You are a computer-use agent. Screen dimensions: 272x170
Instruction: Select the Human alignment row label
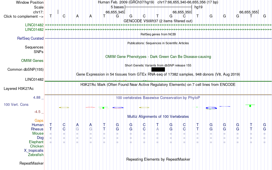[38, 125]
